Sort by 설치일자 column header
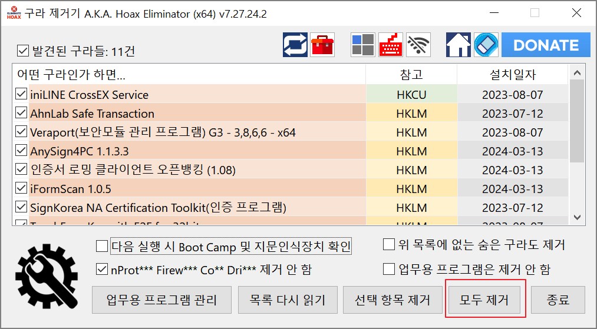Image resolution: width=597 pixels, height=329 pixels. (513, 75)
